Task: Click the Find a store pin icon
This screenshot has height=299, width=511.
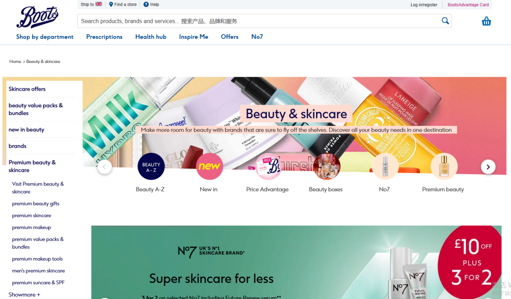Action: [111, 5]
